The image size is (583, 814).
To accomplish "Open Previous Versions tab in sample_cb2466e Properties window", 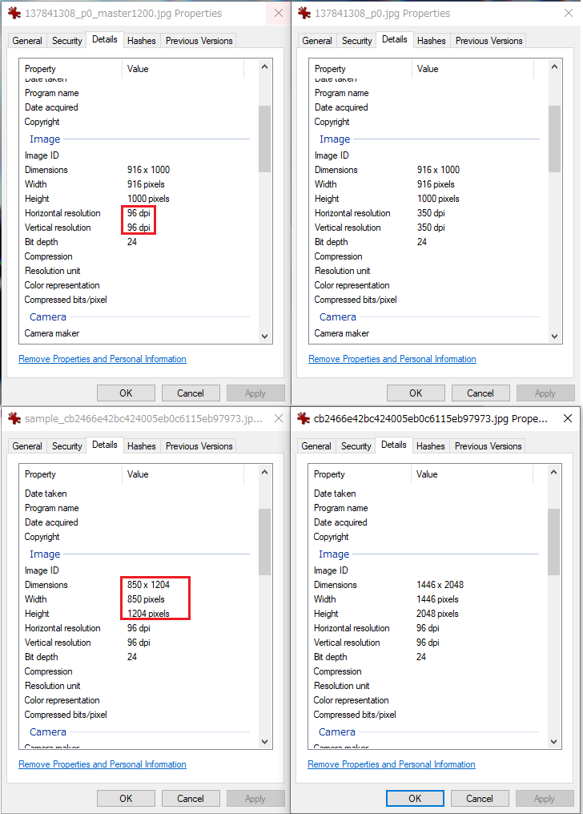I will pyautogui.click(x=199, y=446).
